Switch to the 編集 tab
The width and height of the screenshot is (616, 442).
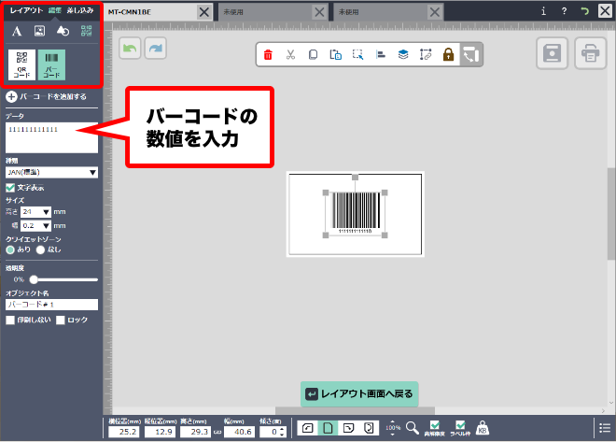click(x=55, y=10)
